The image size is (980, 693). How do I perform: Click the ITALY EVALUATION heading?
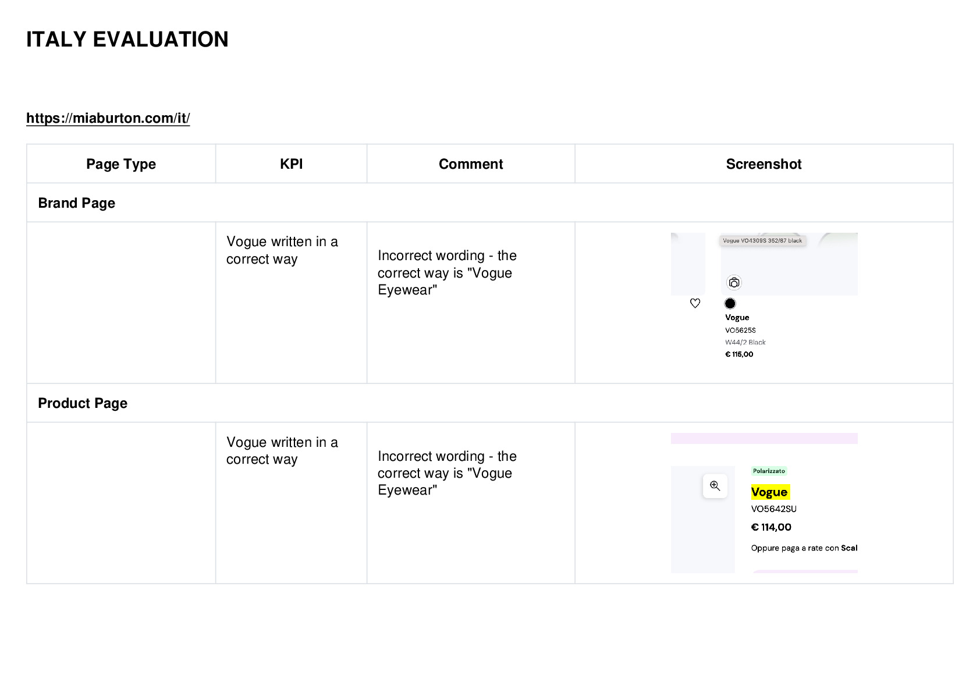coord(127,40)
